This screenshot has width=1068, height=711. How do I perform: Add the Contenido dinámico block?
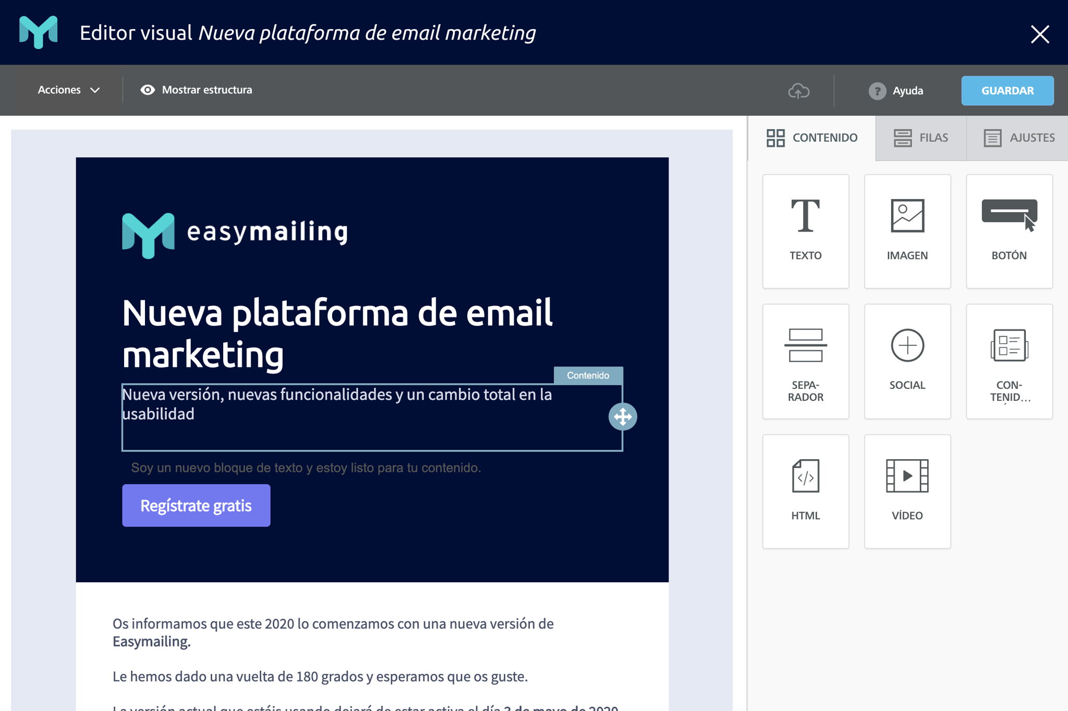click(1009, 361)
